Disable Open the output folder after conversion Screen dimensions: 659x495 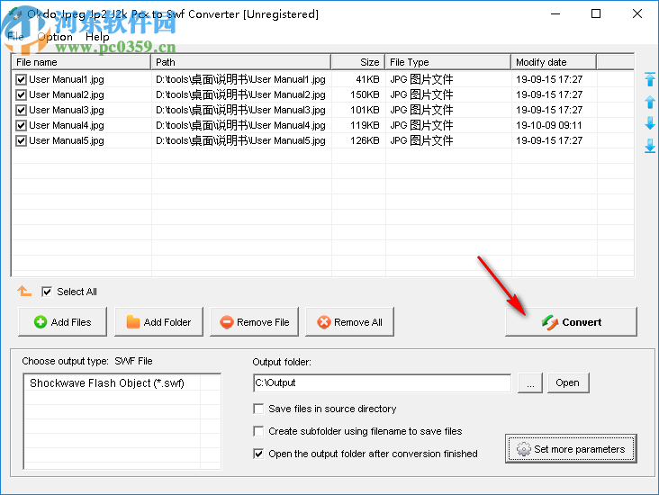258,454
